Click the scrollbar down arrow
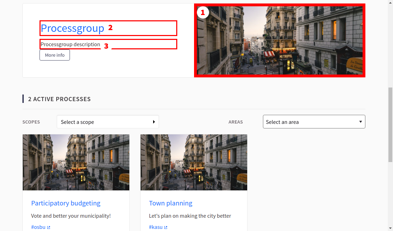The height and width of the screenshot is (231, 393). pos(390,228)
